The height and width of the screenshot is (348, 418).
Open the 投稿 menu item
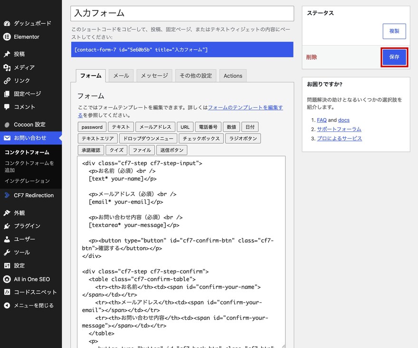pyautogui.click(x=31, y=54)
